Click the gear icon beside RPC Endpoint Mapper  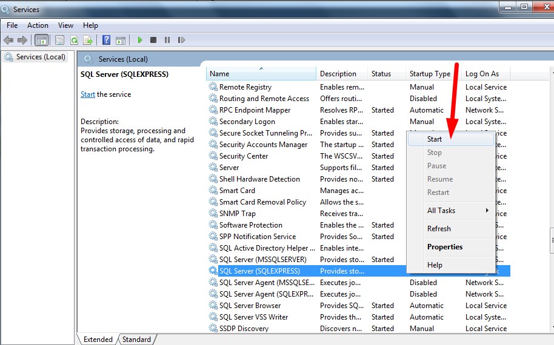(213, 110)
